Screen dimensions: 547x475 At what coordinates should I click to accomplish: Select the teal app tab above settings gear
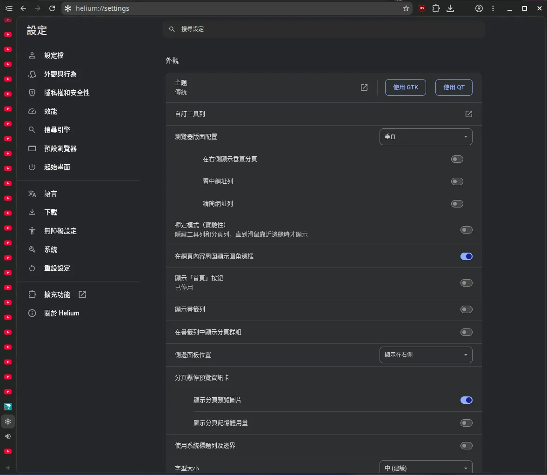tap(8, 407)
